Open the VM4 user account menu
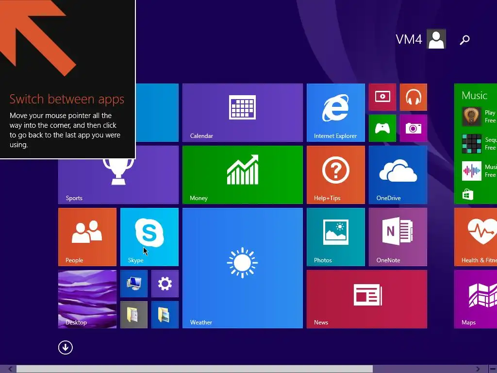Screen dimensions: 497x373 point(421,39)
